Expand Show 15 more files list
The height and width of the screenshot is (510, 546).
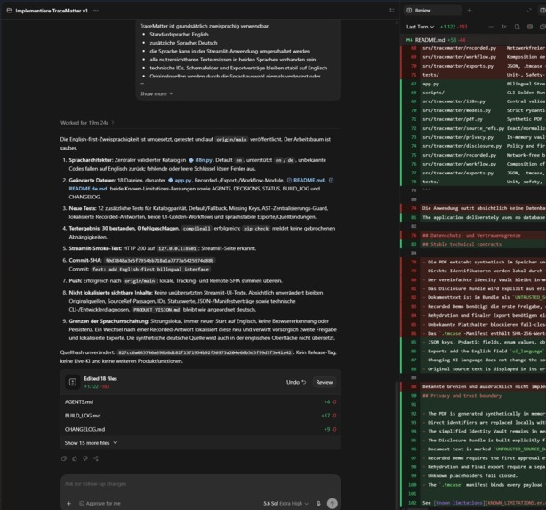(x=91, y=443)
